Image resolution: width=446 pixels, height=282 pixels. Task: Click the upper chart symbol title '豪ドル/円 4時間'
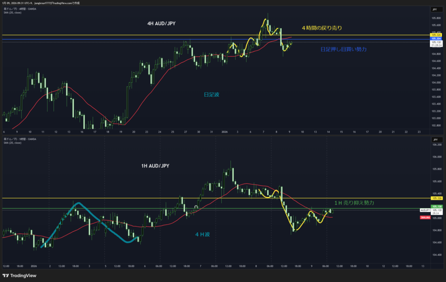pos(17,9)
